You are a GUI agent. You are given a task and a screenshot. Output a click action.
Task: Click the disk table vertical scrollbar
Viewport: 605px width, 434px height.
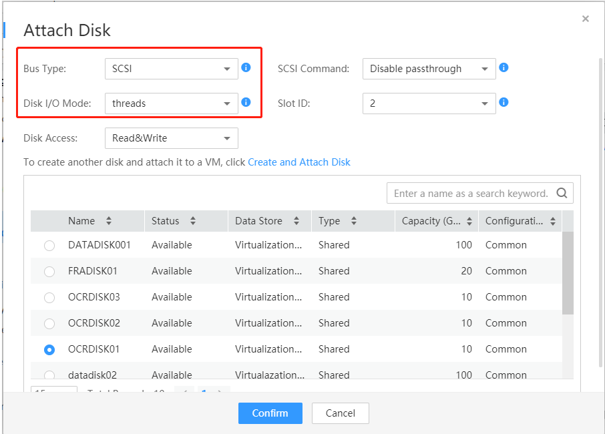point(568,273)
